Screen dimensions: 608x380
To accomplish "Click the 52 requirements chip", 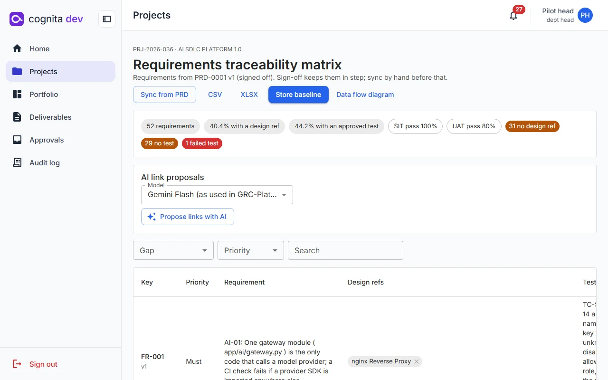I will (x=171, y=126).
